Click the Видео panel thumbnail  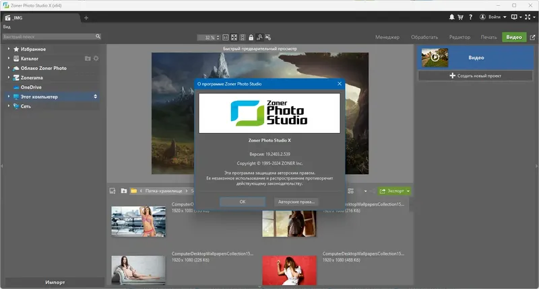coord(435,57)
